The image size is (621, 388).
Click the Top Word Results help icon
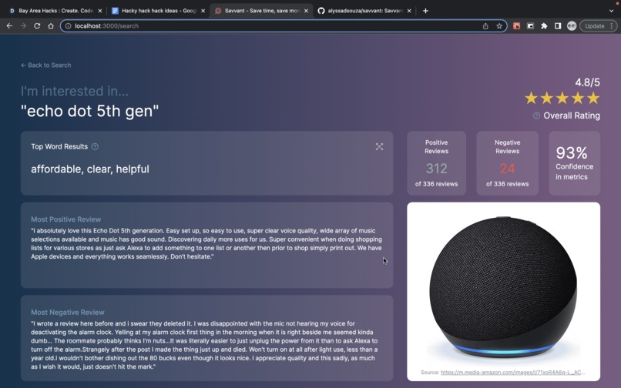[95, 146]
